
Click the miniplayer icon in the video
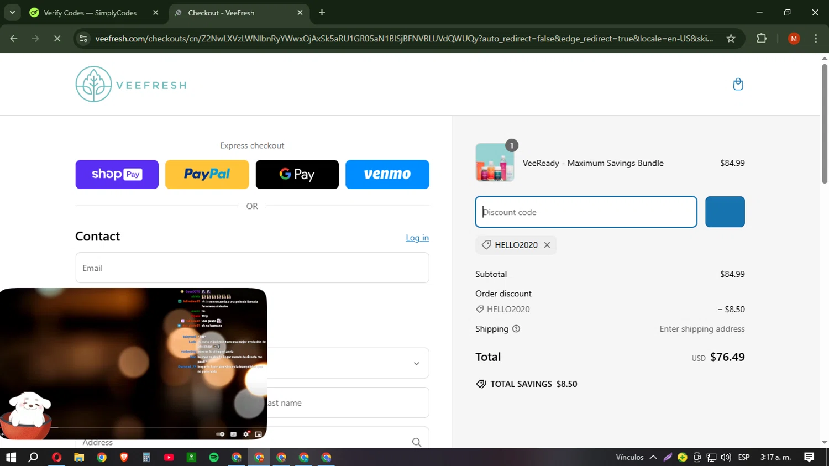click(259, 434)
